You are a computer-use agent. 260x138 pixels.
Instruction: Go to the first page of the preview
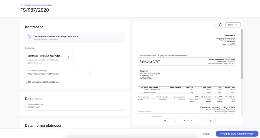[x=165, y=120]
